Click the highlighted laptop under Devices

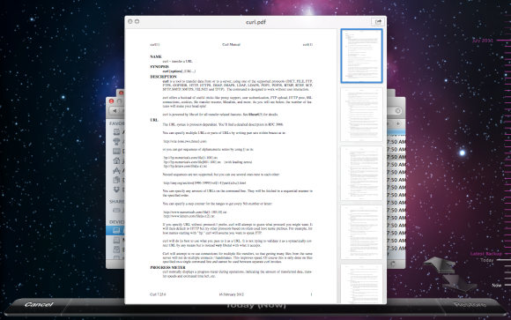point(116,230)
